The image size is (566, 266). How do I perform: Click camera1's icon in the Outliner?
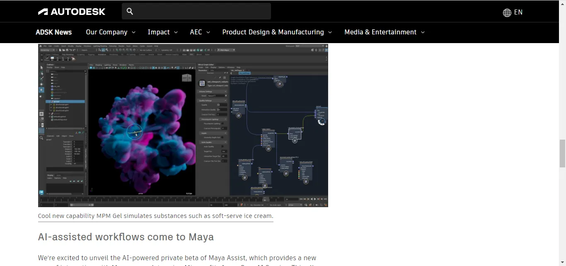52,98
